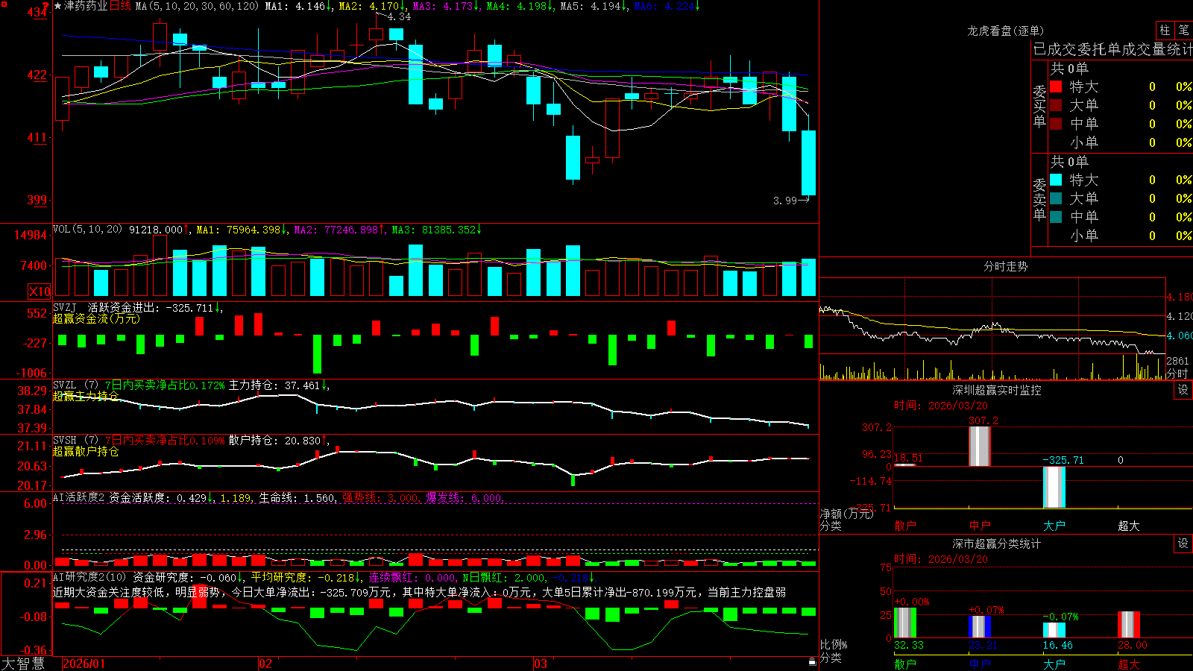This screenshot has height=671, width=1193.
Task: Click the star before 津药药业
Action: 57,6
